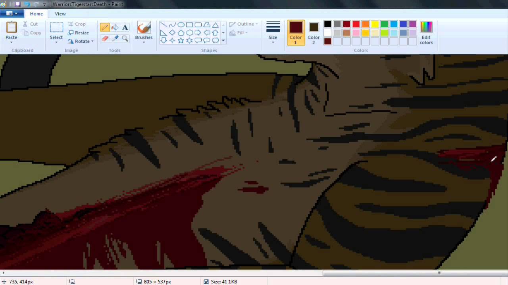This screenshot has width=508, height=285.
Task: Click the Brushes icon
Action: pyautogui.click(x=144, y=28)
